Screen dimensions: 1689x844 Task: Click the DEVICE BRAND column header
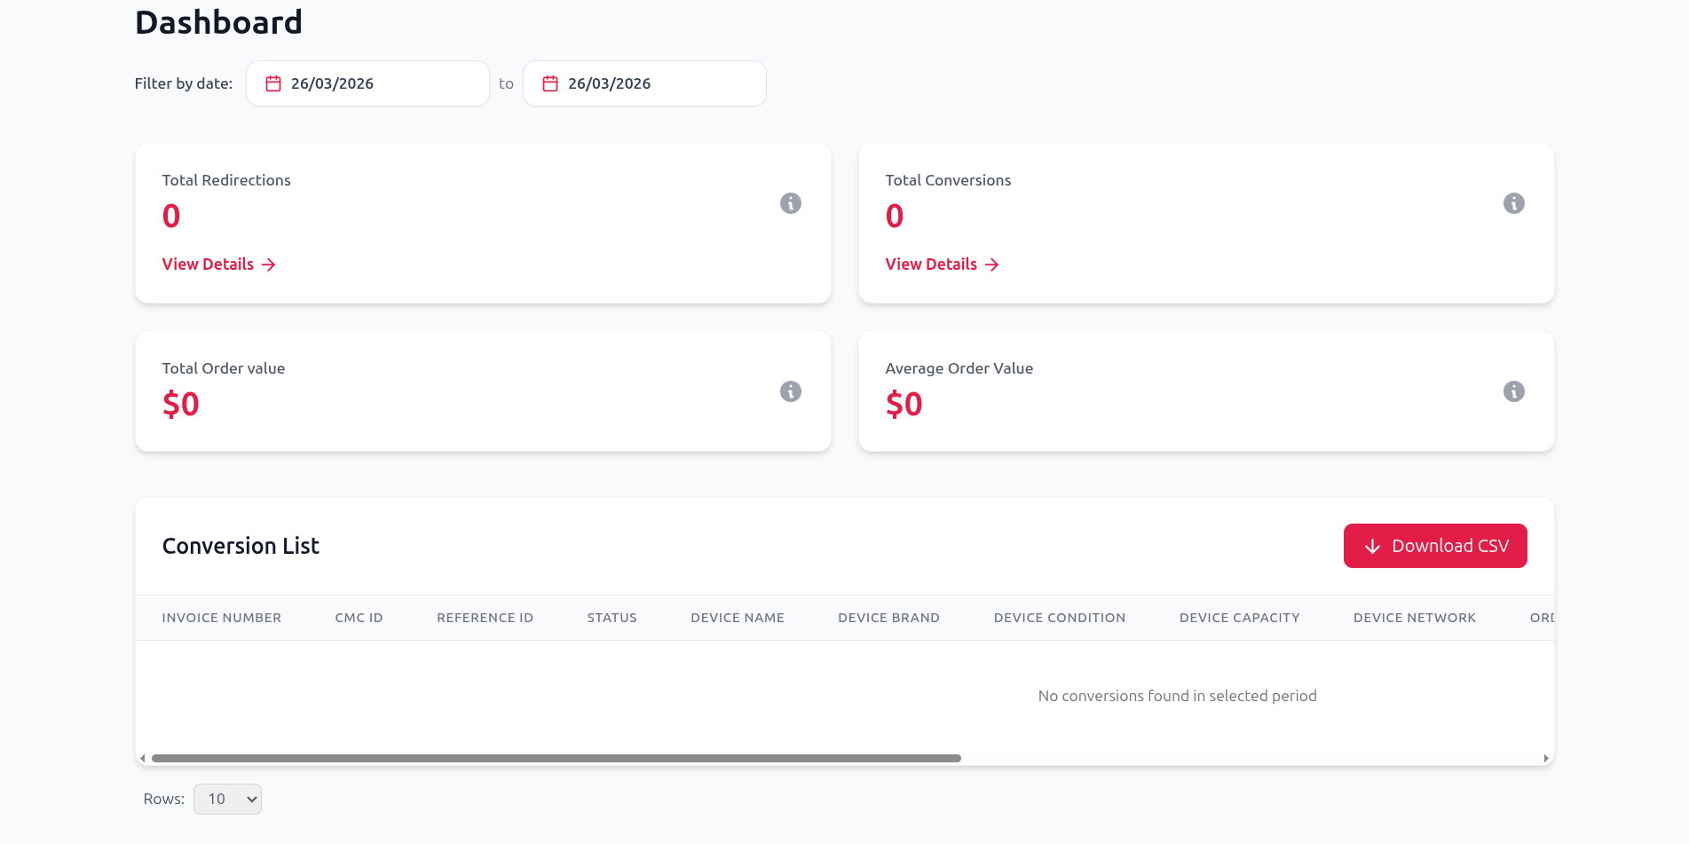[x=888, y=617]
